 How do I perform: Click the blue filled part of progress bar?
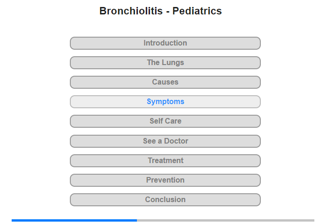click(74, 220)
